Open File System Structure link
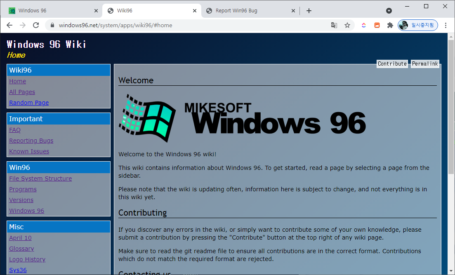This screenshot has width=455, height=275. click(40, 179)
